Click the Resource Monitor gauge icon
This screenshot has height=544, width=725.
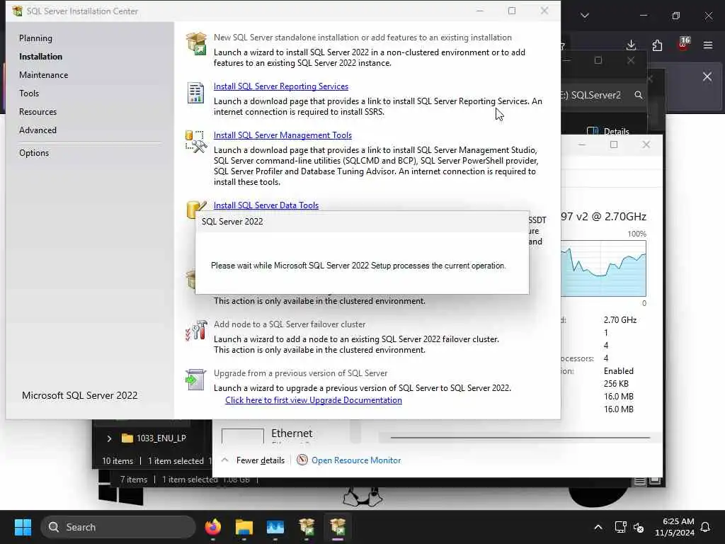pos(302,460)
